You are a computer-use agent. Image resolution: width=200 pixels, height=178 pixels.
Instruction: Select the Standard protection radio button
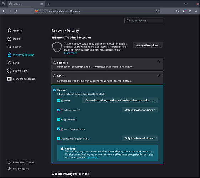pyautogui.click(x=55, y=63)
